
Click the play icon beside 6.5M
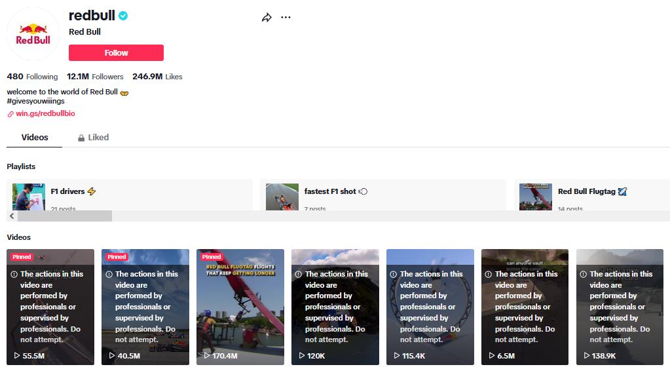[x=492, y=356]
